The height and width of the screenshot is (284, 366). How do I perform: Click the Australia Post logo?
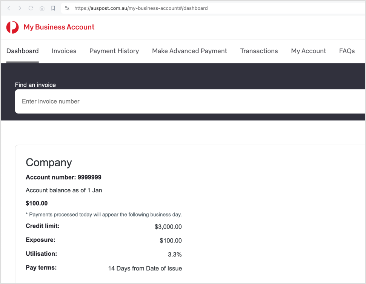coord(12,27)
